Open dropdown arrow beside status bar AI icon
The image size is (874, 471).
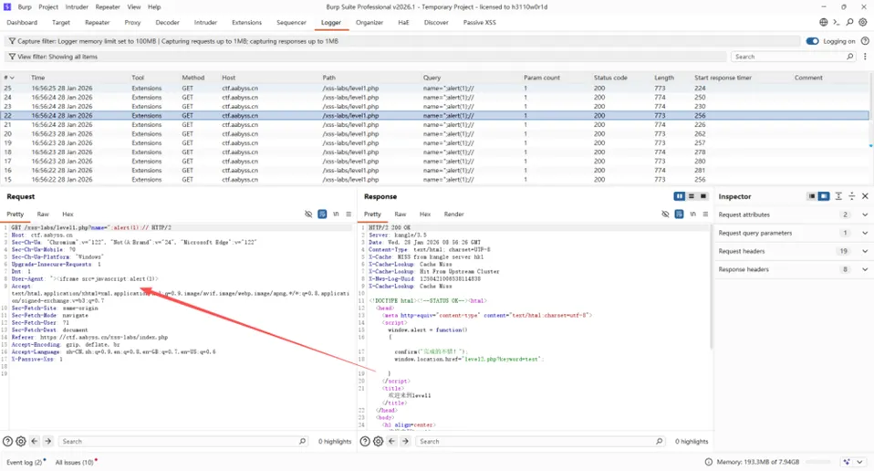coord(859,462)
